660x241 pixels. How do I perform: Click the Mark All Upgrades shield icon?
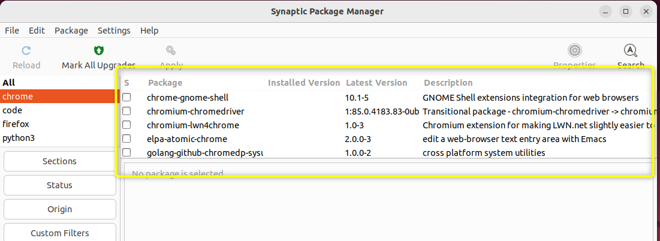click(x=98, y=51)
